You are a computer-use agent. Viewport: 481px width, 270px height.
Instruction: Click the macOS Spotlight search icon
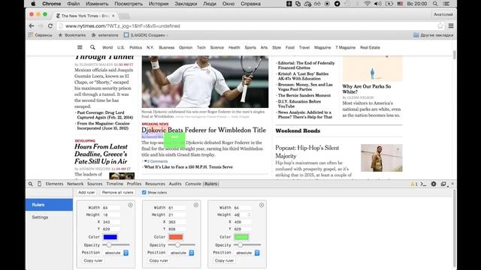435,4
